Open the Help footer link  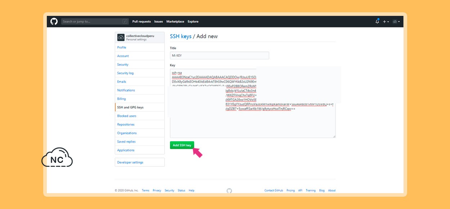point(192,191)
